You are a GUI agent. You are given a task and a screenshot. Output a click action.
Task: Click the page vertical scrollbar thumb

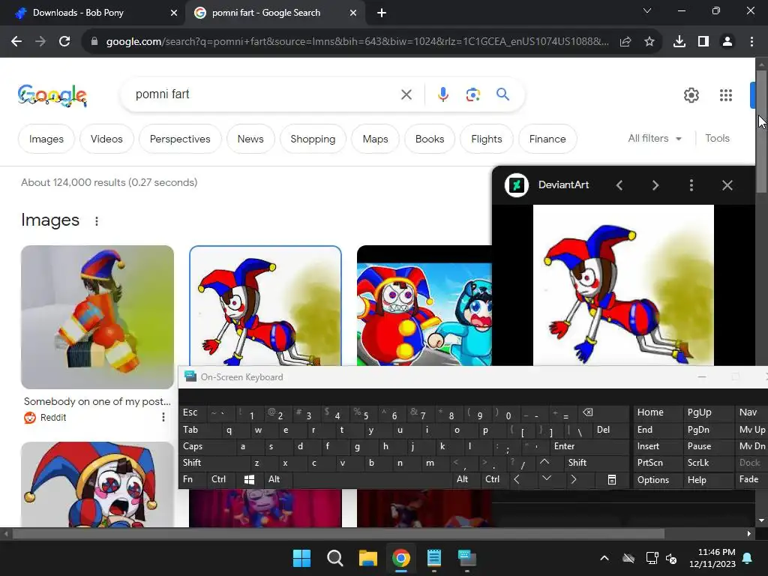click(x=761, y=131)
